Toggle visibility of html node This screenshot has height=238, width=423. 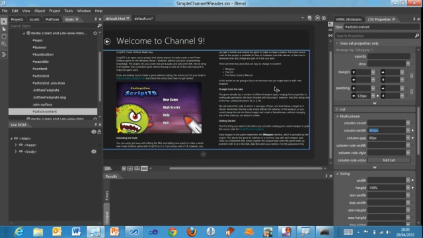[x=16, y=138]
